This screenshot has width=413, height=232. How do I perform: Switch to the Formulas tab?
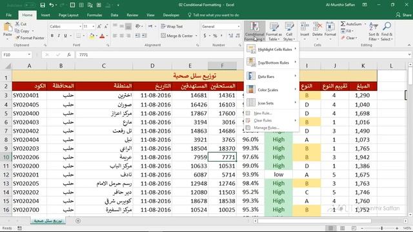95,15
